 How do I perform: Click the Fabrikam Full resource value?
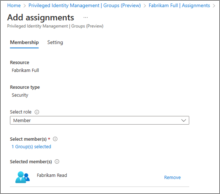(25, 70)
